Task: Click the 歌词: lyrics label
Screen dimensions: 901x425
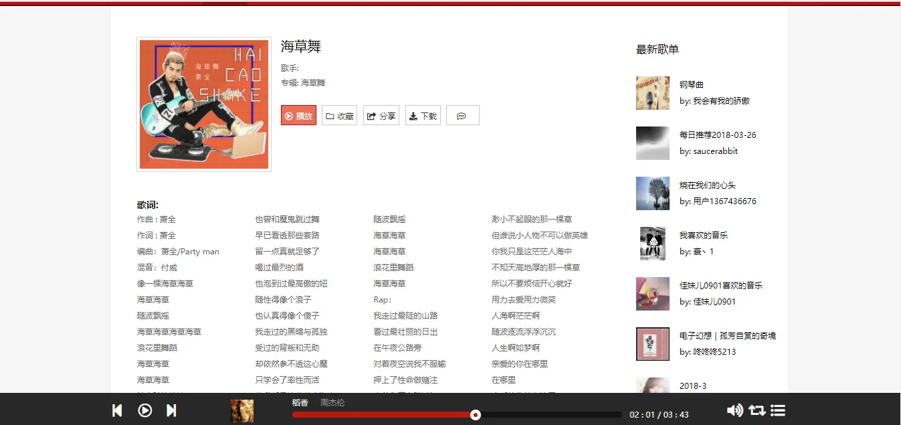Action: 148,205
